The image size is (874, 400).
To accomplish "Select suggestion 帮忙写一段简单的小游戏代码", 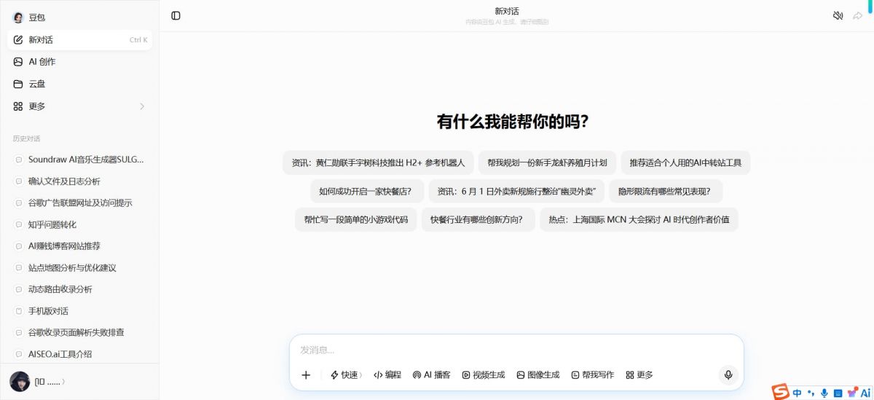I will [x=355, y=219].
